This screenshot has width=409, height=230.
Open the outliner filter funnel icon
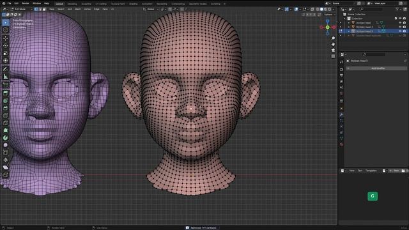(x=397, y=9)
